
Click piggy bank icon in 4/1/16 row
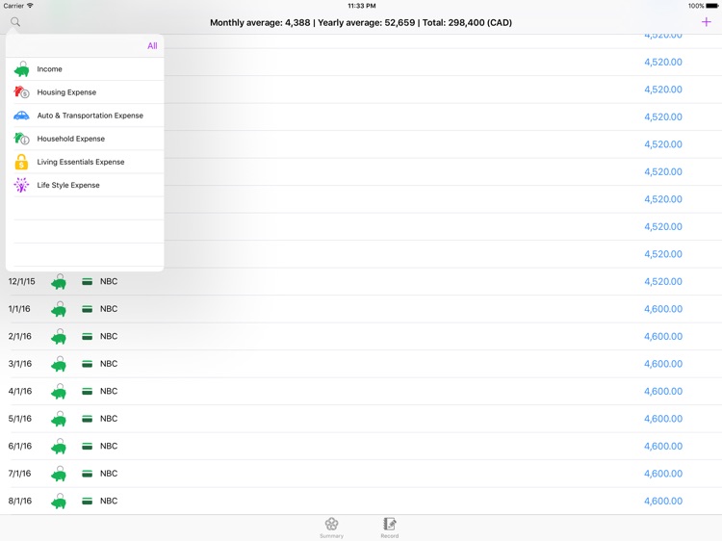tap(59, 392)
